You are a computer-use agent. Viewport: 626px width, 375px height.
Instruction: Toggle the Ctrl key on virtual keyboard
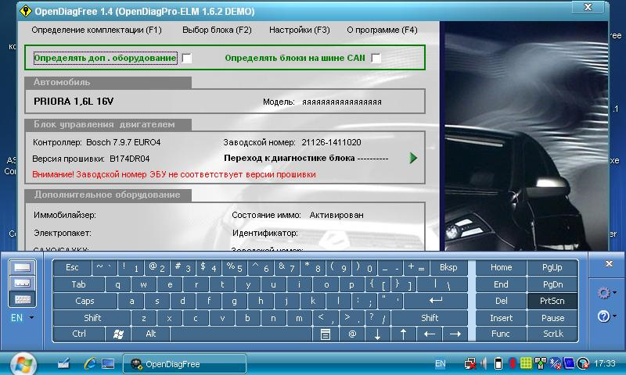(79, 334)
